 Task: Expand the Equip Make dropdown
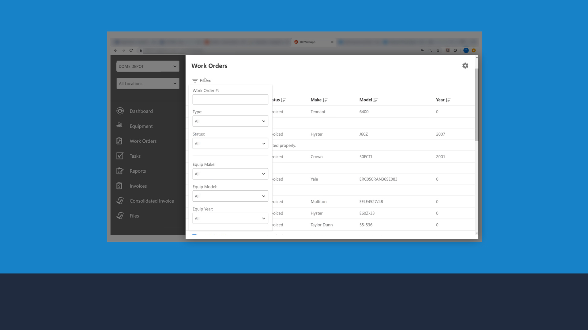[230, 174]
